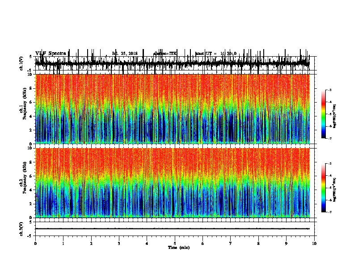Click the station=ITK header label
This screenshot has height=273, width=354.
coord(165,54)
